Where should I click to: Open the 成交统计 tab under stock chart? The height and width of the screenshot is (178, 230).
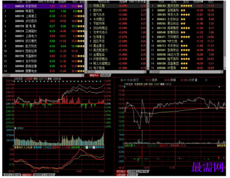121,171
